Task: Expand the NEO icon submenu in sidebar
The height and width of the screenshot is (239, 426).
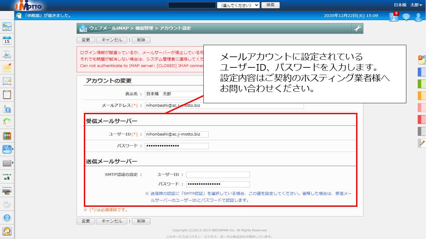Action: 13,149
